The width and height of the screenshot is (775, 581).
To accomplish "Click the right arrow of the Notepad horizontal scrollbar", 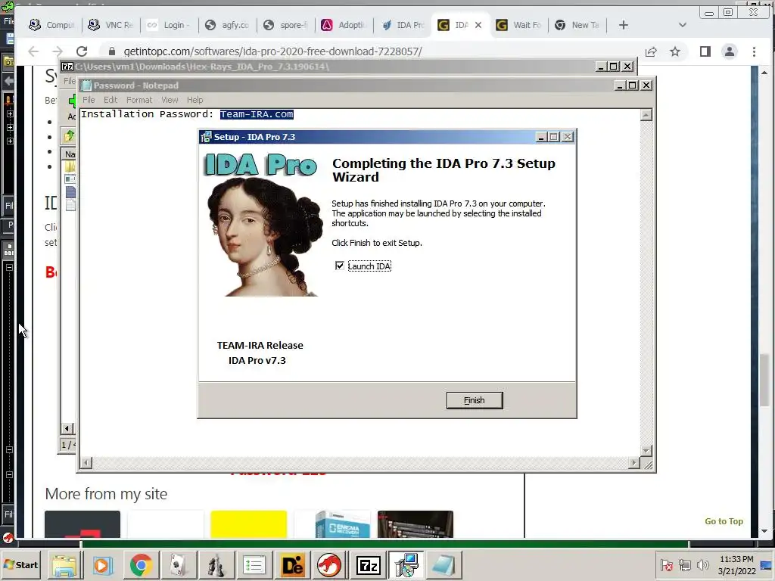I will tap(634, 462).
